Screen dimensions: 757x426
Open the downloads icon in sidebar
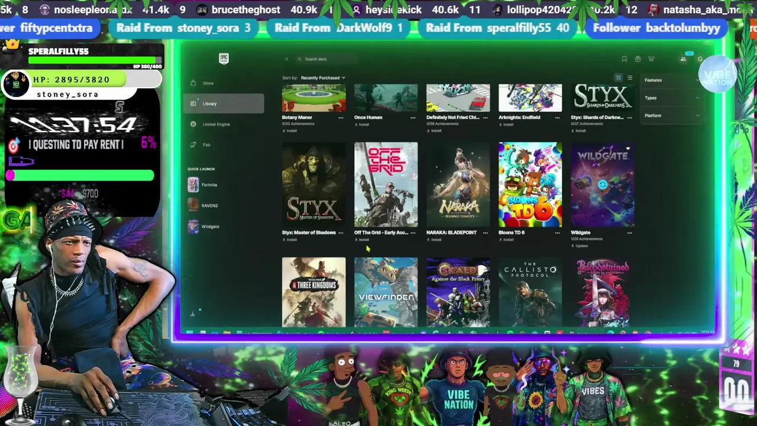click(x=192, y=314)
